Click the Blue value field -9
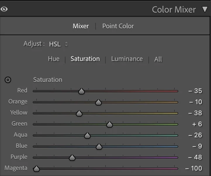The image size is (211, 176). (x=197, y=146)
